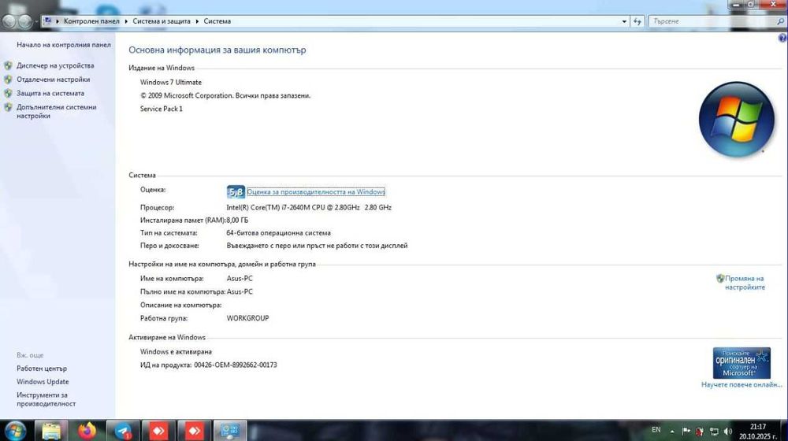Screen dimensions: 788x441
Task: Click the search magnifier icon
Action: [780, 21]
